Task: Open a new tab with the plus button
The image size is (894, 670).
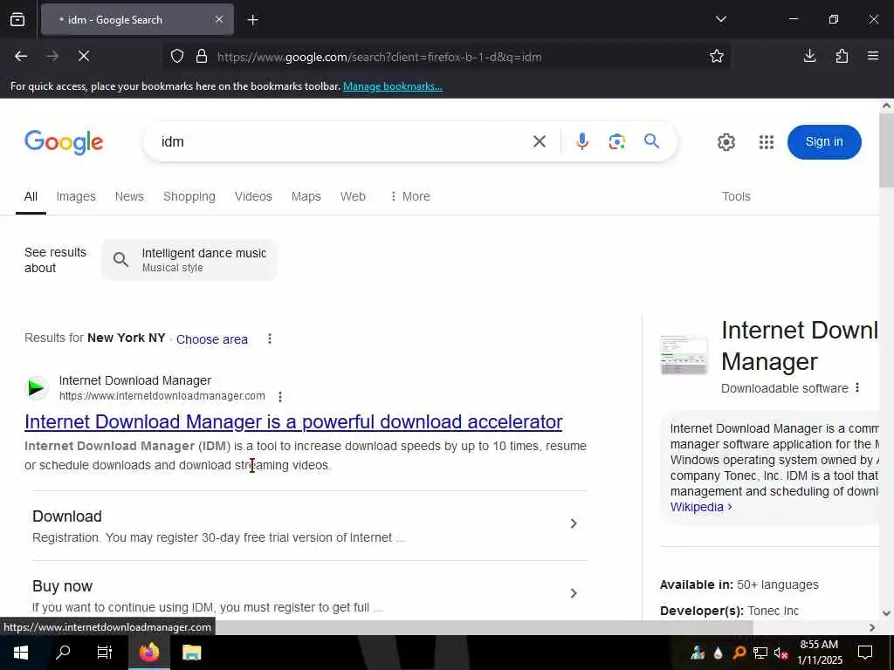Action: click(x=253, y=20)
